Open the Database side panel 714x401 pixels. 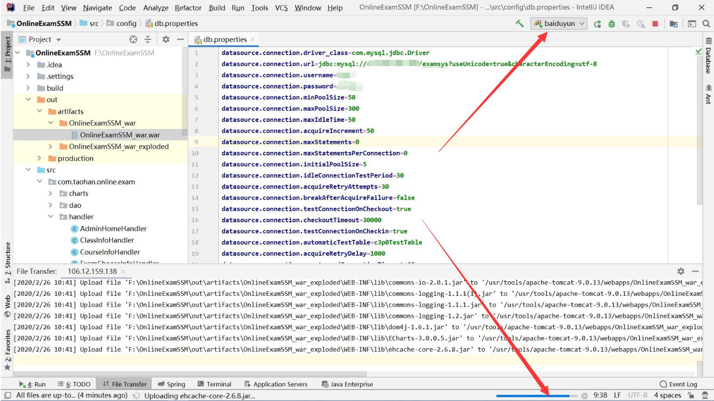click(x=708, y=55)
